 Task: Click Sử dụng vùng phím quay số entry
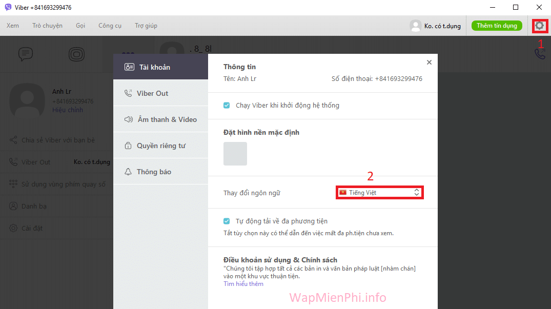pyautogui.click(x=63, y=184)
